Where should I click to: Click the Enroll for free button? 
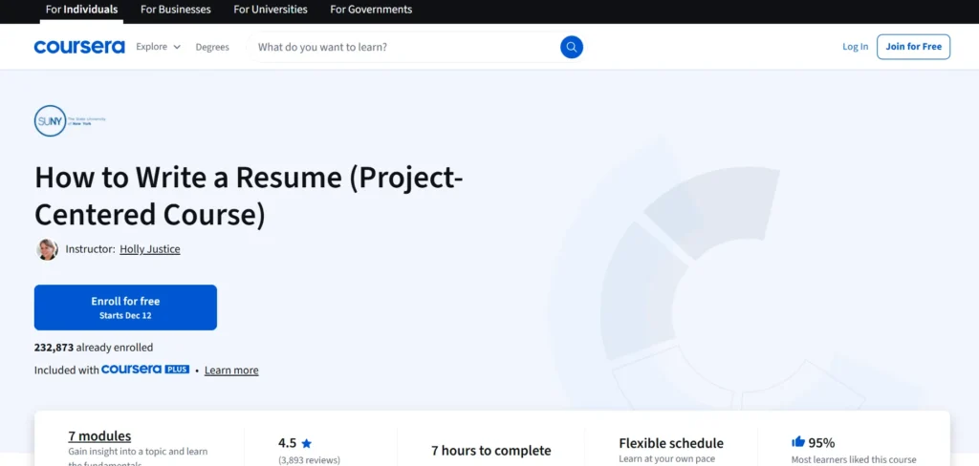[x=125, y=307]
